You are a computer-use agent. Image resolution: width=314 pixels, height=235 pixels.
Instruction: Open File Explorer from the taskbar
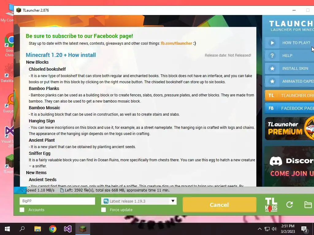(37, 229)
